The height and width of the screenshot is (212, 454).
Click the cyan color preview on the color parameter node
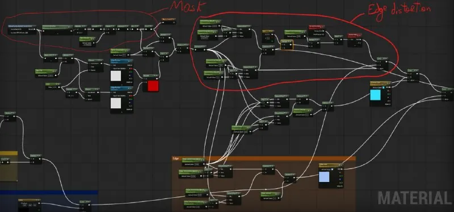coord(376,95)
